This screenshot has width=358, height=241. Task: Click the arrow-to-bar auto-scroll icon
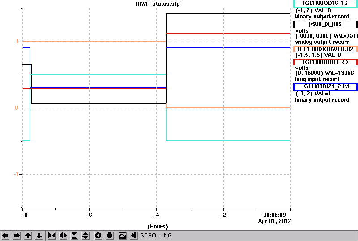(134, 236)
